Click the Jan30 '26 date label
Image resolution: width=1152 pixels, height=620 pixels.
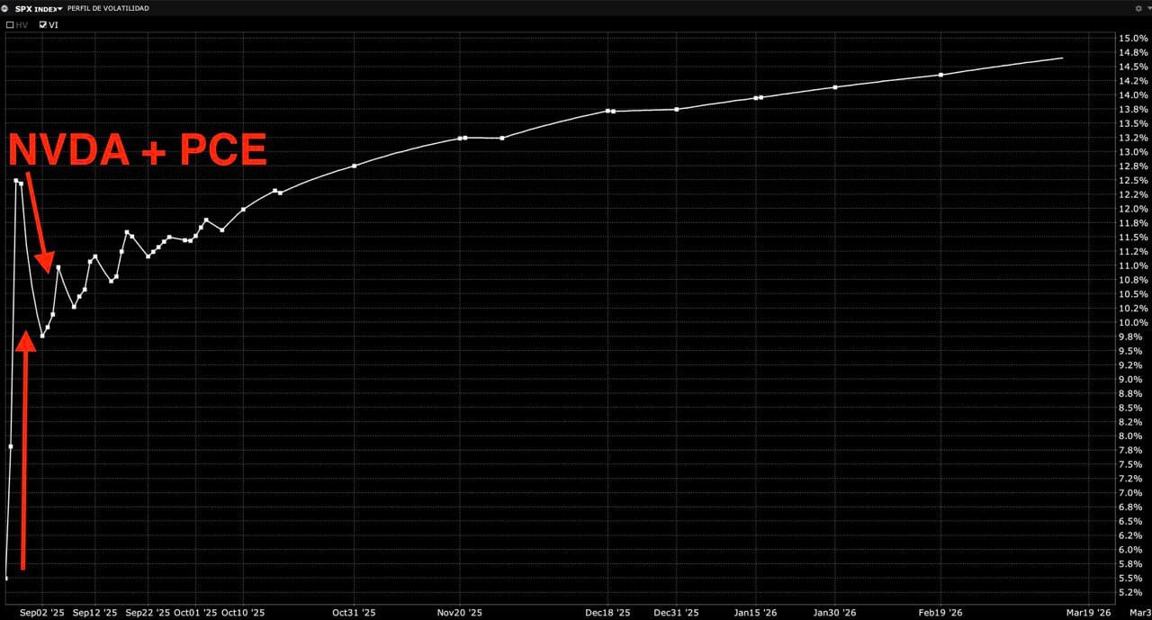pos(834,612)
